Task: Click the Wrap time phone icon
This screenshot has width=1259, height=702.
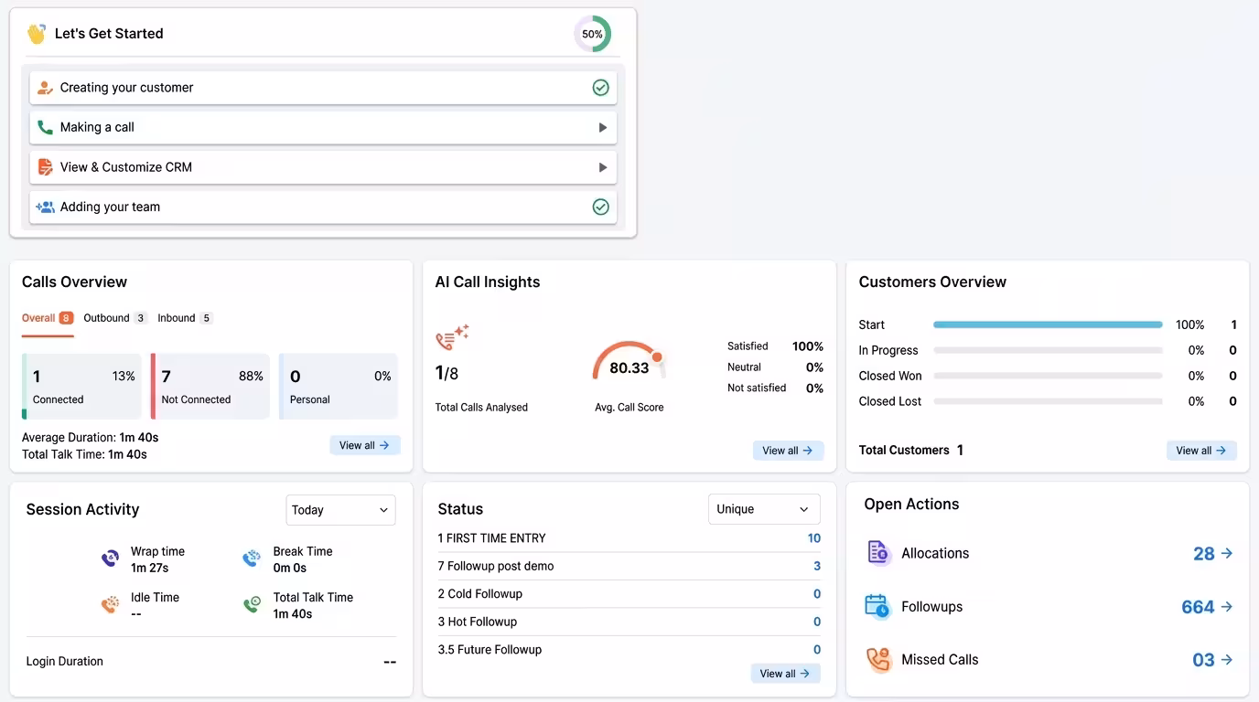Action: 111,558
